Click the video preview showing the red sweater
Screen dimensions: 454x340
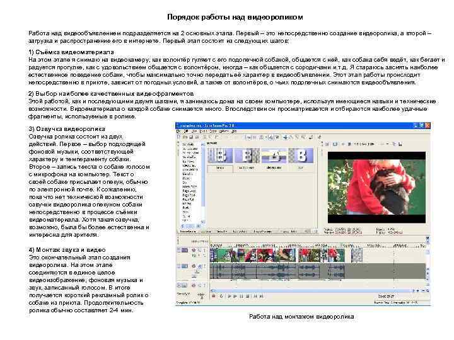click(376, 187)
